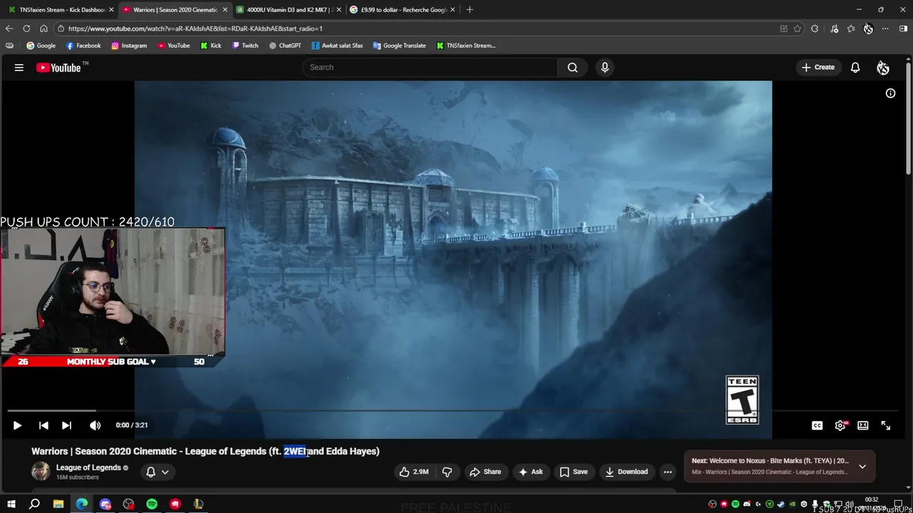Open video player settings gear
This screenshot has width=913, height=513.
point(840,425)
